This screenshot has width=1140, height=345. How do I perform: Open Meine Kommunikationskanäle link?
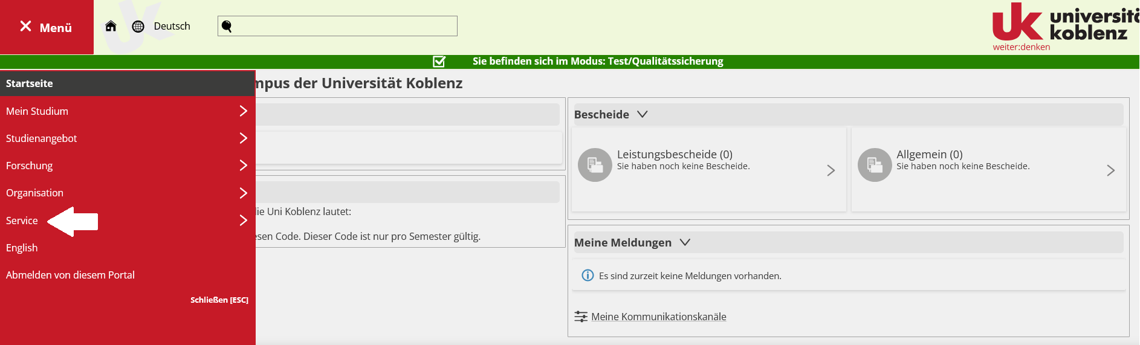(659, 317)
